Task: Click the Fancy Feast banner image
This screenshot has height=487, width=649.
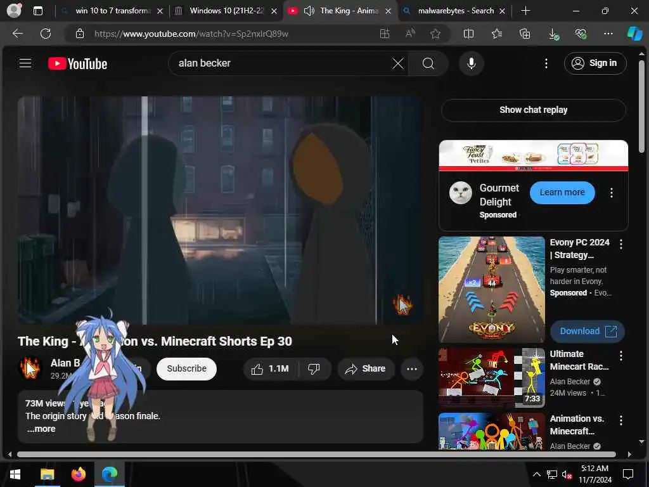Action: [533, 156]
